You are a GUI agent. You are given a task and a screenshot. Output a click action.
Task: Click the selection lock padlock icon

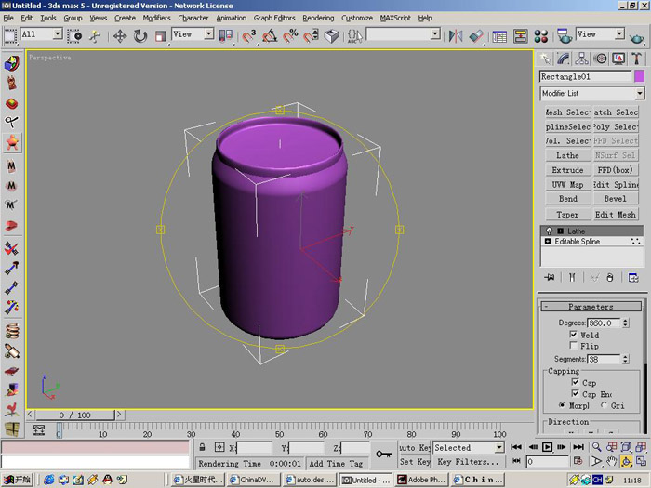202,447
